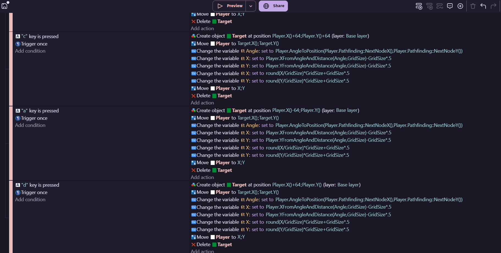Open the Share dialog

[x=273, y=6]
